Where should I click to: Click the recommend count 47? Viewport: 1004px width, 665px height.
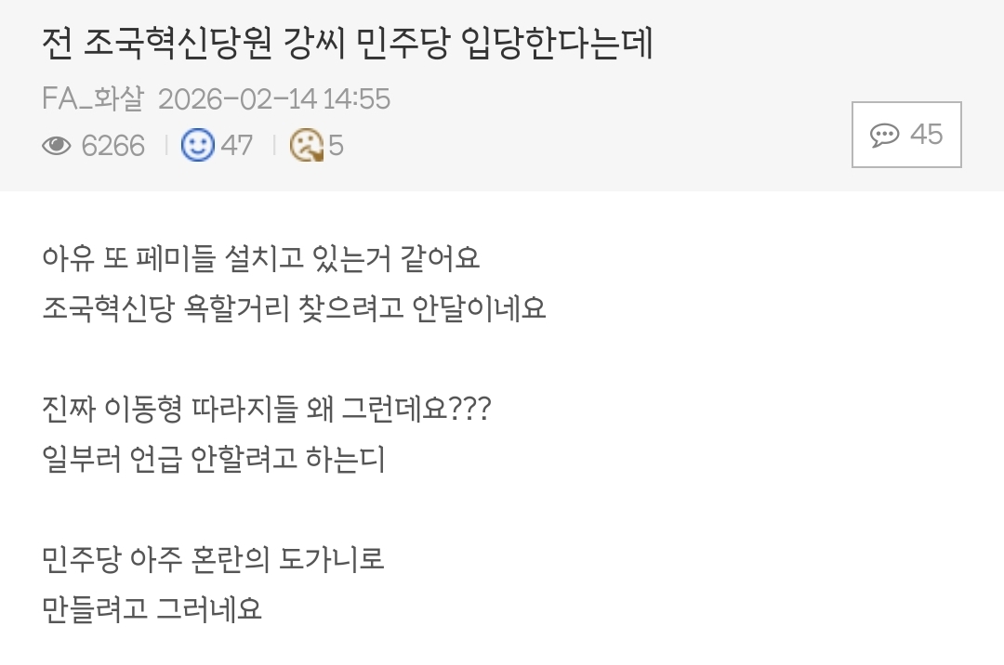[236, 146]
